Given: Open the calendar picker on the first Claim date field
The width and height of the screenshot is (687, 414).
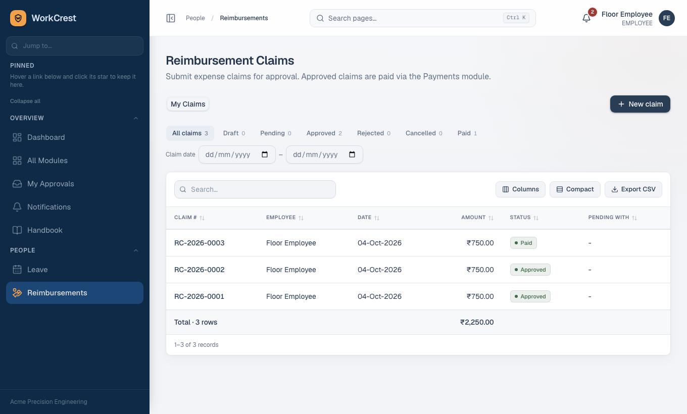Looking at the screenshot, I should (265, 154).
